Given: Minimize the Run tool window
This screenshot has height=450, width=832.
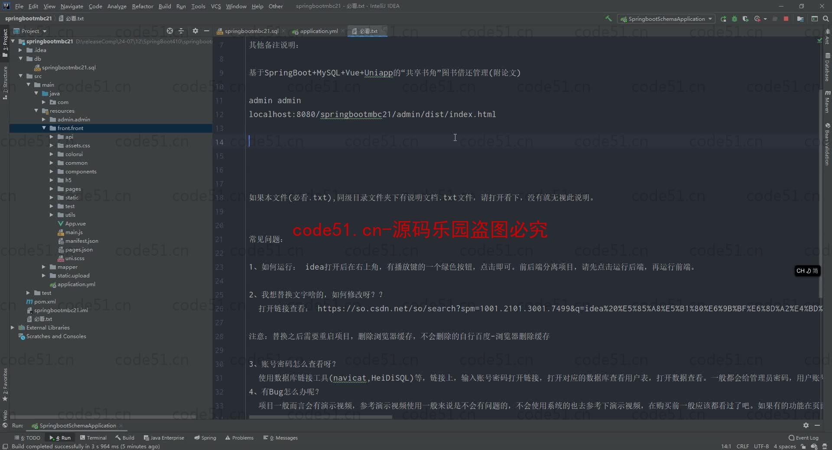Looking at the screenshot, I should [817, 425].
